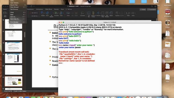Viewport: 174px width, 98px height.
Task: Click the Python shell prompt at last line
Action: 60,63
